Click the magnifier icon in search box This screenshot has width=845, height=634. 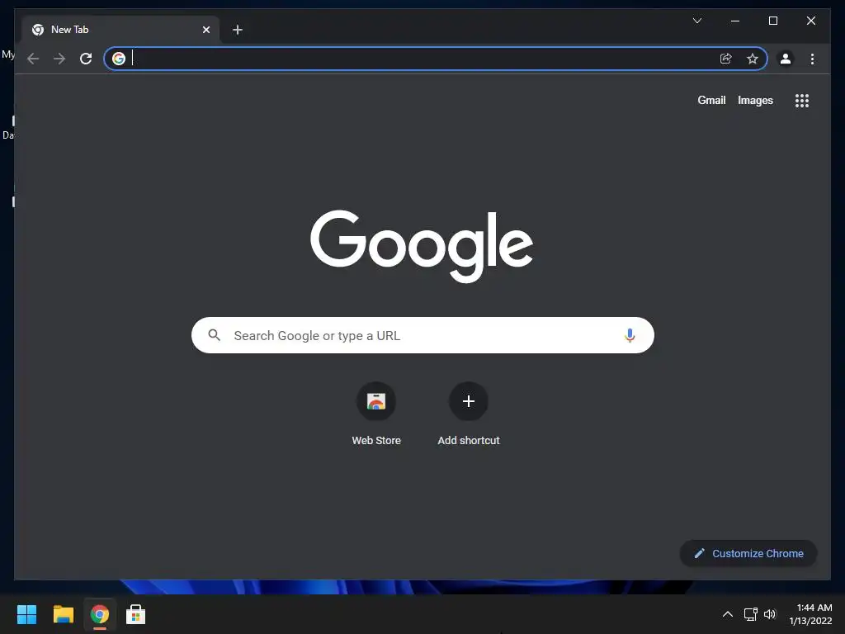pos(214,335)
